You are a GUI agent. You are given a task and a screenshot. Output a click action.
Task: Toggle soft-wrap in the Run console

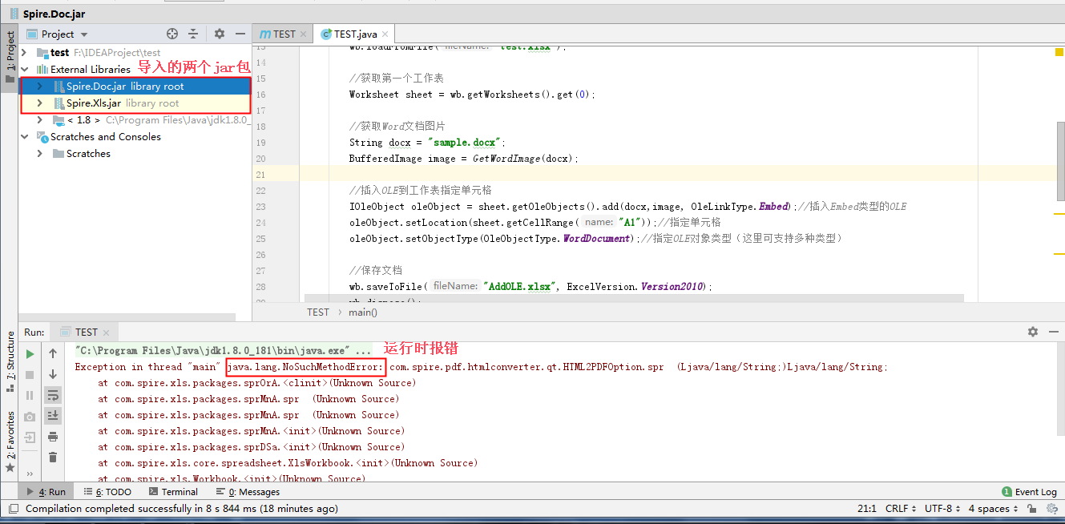point(52,396)
